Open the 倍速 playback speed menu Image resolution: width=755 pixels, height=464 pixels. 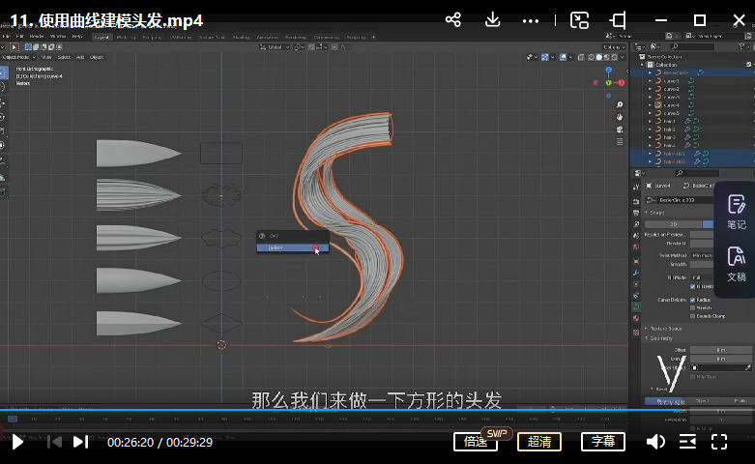pos(476,442)
